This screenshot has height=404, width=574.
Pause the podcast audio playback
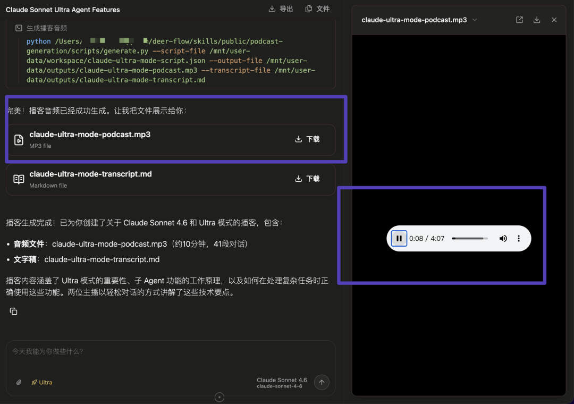399,239
